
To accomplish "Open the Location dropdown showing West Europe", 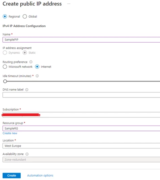I will click(81, 146).
